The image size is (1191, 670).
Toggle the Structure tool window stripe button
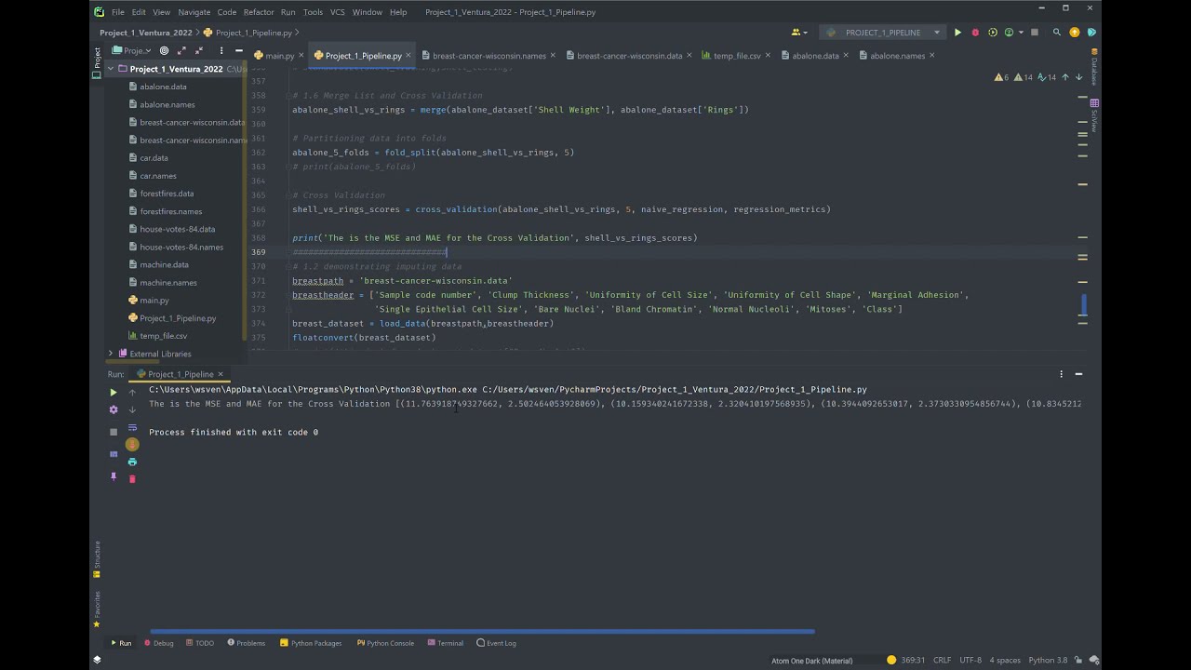coord(96,560)
